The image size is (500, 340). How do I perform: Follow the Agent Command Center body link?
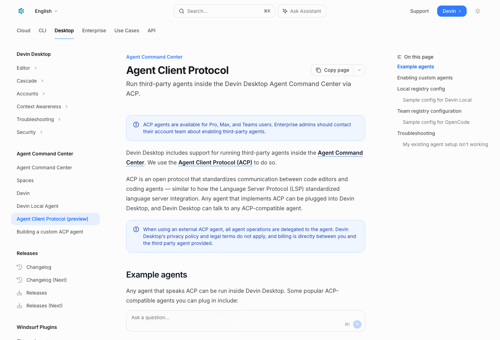[340, 153]
